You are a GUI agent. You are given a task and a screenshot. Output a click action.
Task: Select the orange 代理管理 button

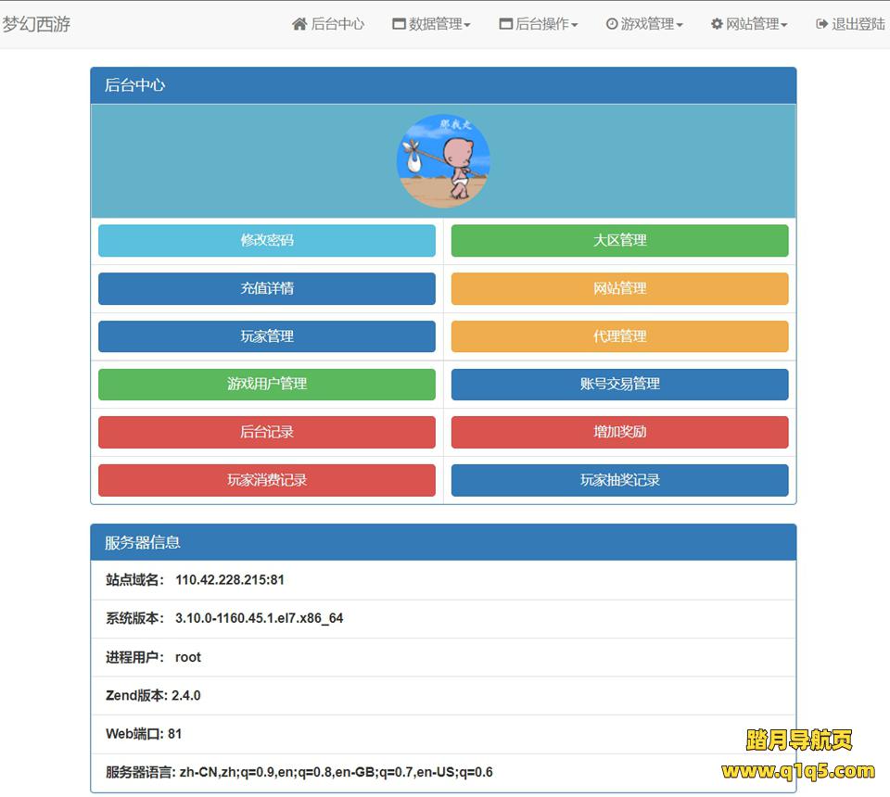(x=619, y=336)
